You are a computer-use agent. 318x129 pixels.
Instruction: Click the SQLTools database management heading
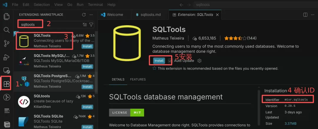[166, 97]
